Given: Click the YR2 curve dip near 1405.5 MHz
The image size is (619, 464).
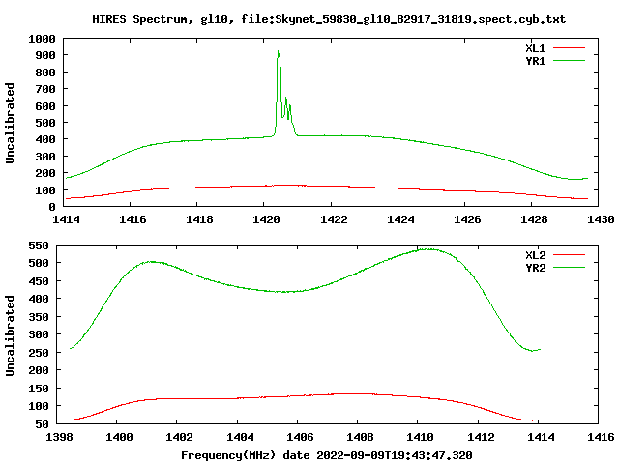Looking at the screenshot, I should click(x=285, y=292).
